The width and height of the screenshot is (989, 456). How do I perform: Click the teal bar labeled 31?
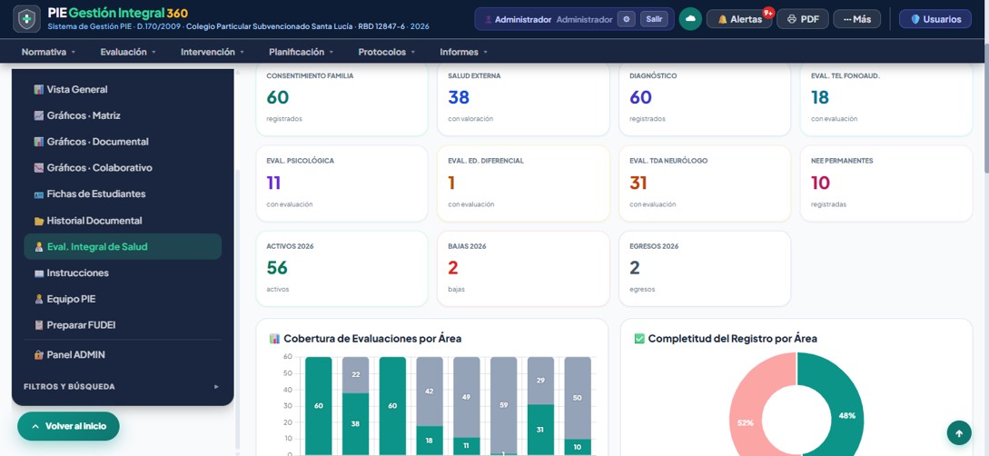540,430
